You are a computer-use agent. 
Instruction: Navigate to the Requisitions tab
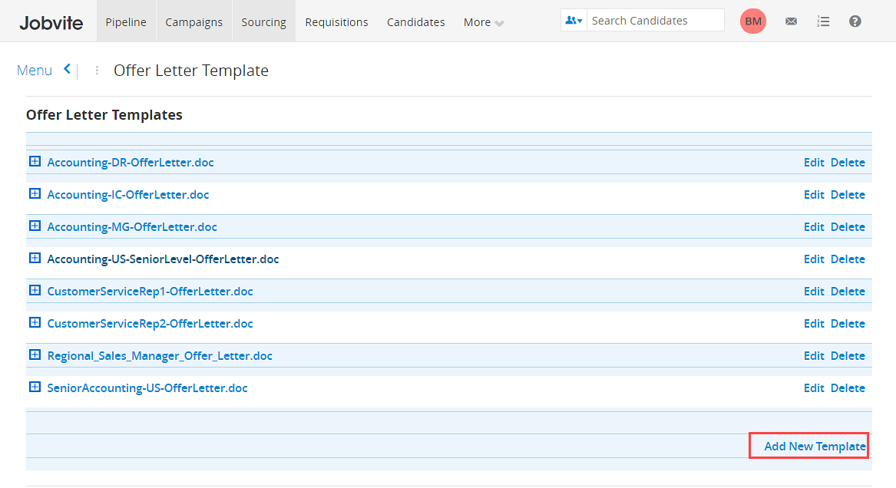pos(336,21)
